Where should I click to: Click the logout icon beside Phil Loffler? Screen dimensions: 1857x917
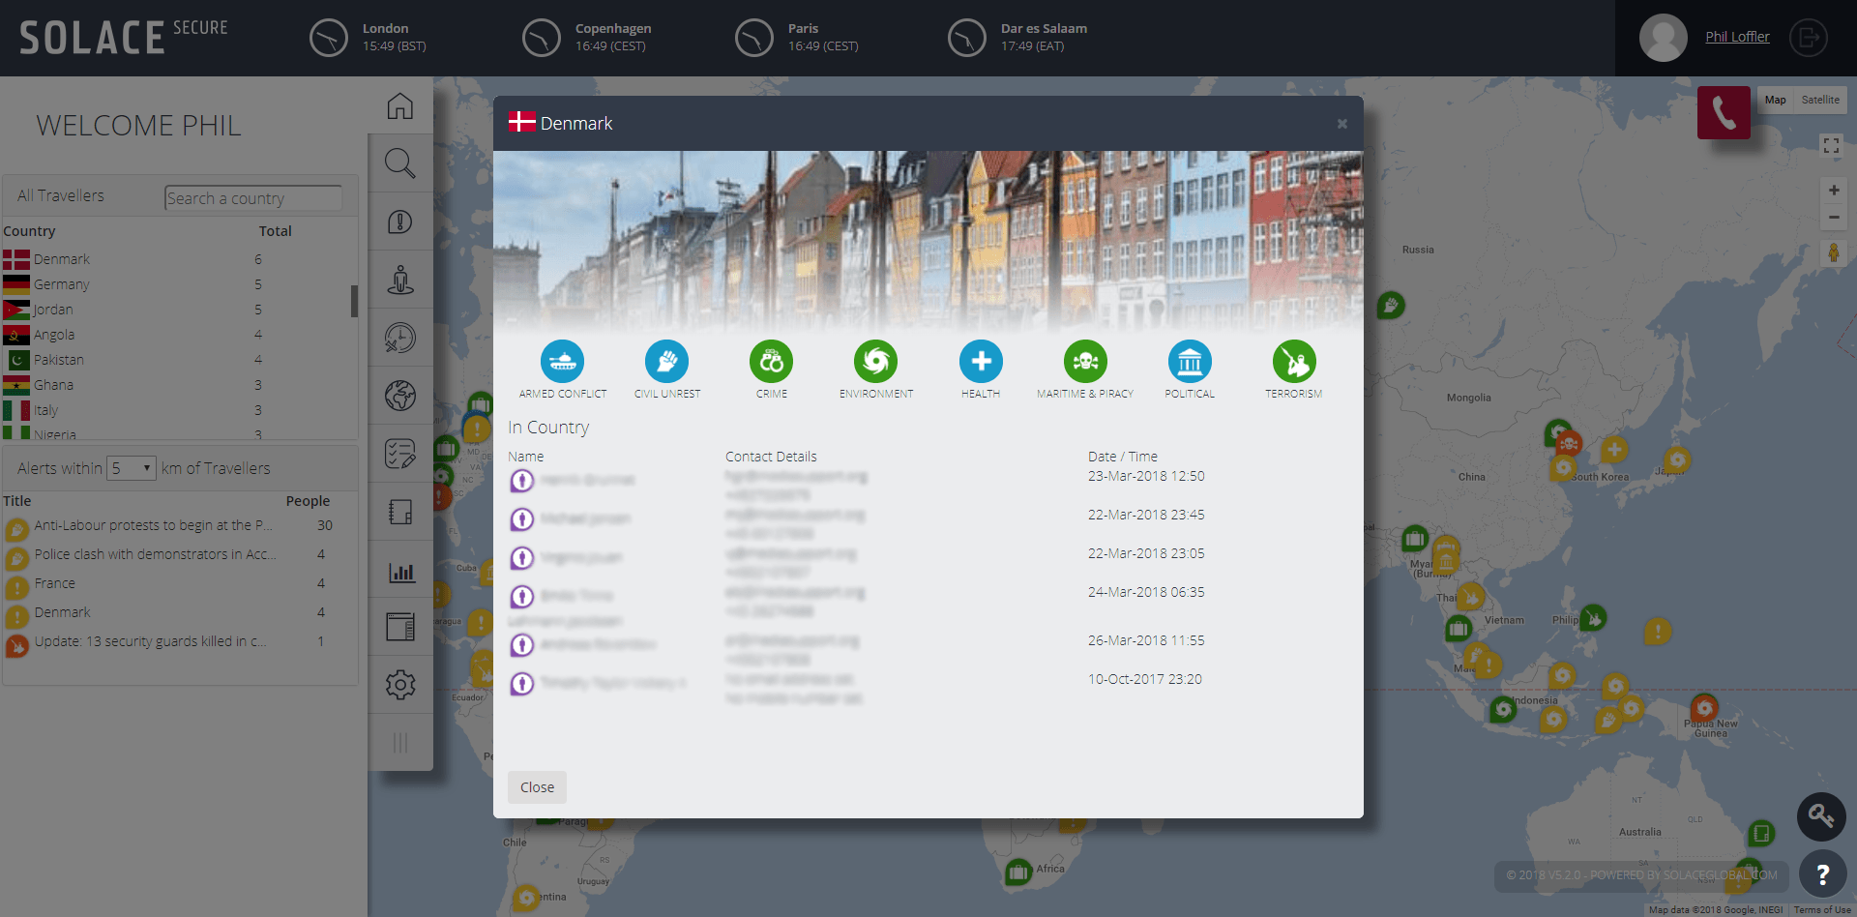(1808, 38)
